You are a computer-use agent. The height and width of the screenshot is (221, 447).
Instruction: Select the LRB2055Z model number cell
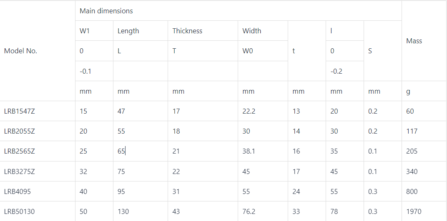38,131
